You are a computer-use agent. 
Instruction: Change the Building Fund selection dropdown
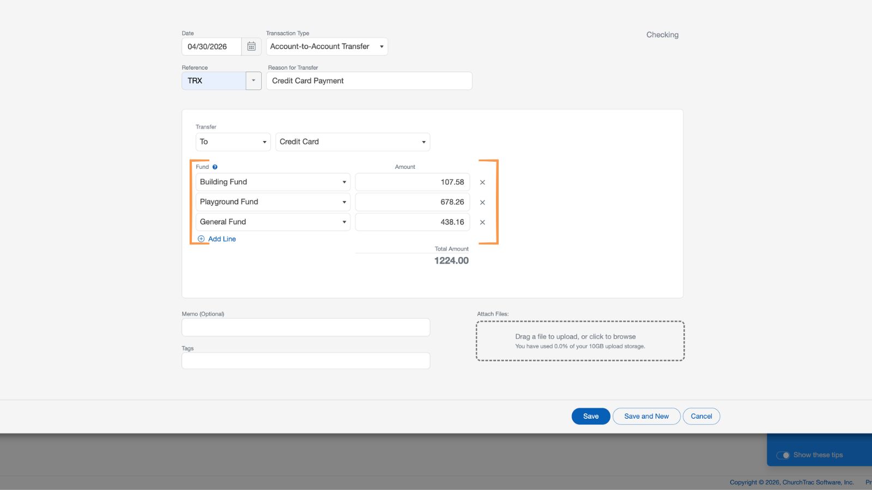tap(272, 182)
